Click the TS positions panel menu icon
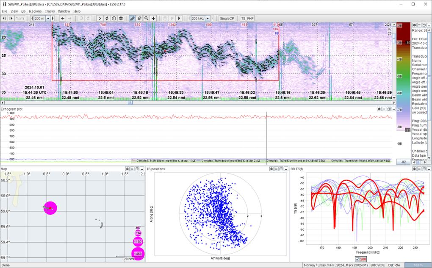 click(276, 168)
